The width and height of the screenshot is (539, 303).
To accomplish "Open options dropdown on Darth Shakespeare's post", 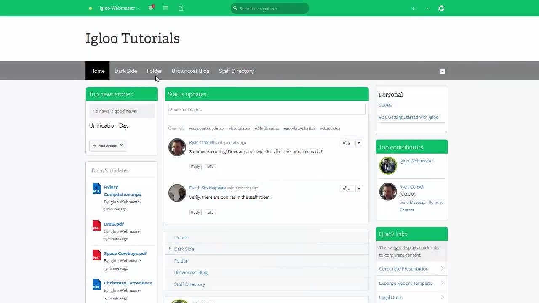I will [x=359, y=189].
